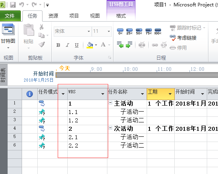Open the WBS column filter dropdown
Screen dimensions: 218x174
103,94
